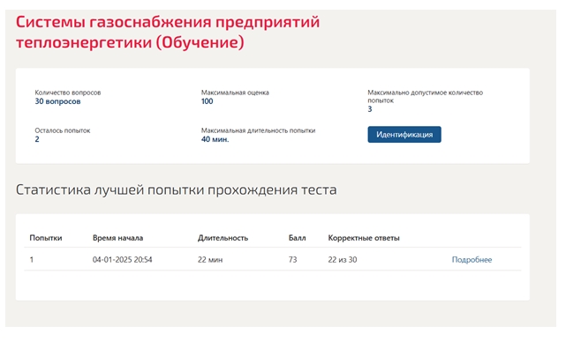Select the 04-01-2025 20:54 start time cell

pos(123,260)
